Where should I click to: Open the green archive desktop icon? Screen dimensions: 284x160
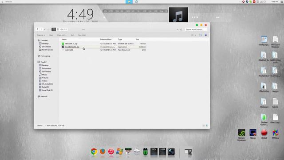(264, 120)
